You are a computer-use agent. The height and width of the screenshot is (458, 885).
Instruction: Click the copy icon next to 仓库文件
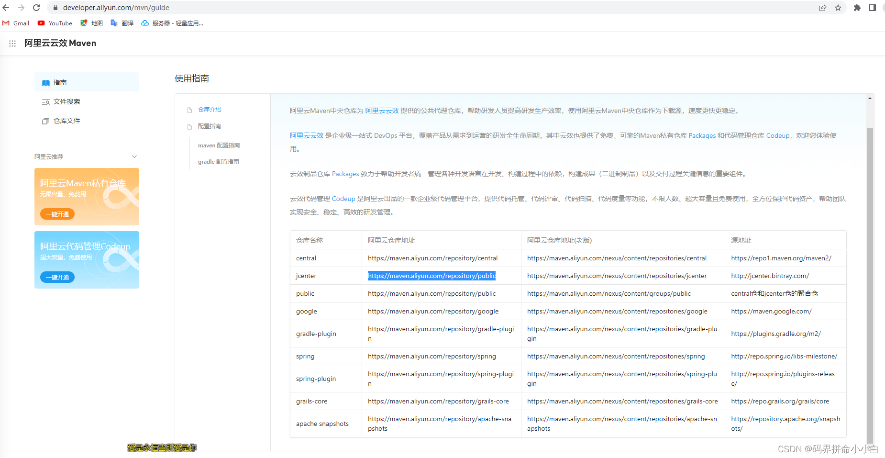point(46,121)
